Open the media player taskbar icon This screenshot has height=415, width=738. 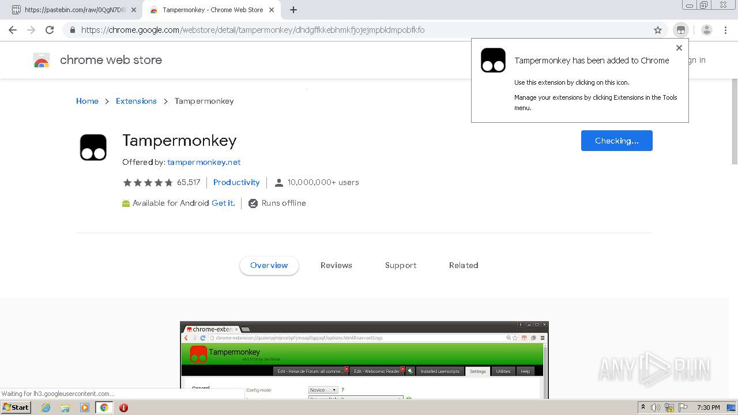click(85, 408)
